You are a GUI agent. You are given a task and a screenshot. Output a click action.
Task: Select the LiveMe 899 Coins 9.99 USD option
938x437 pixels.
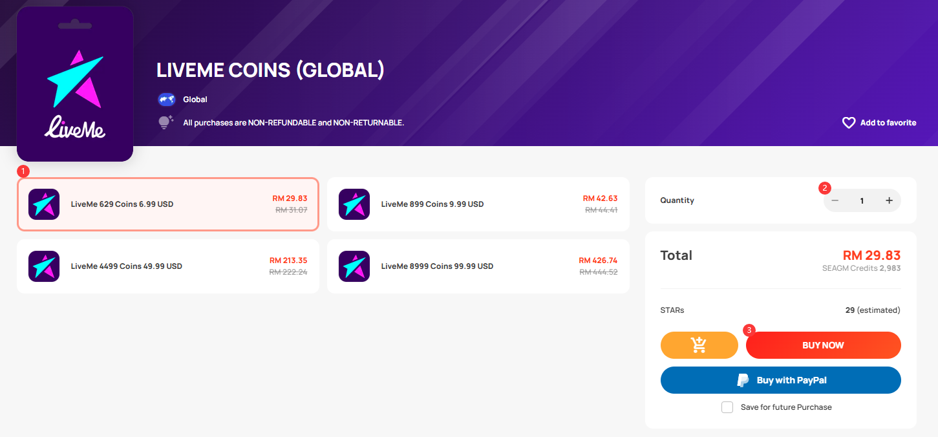[478, 204]
